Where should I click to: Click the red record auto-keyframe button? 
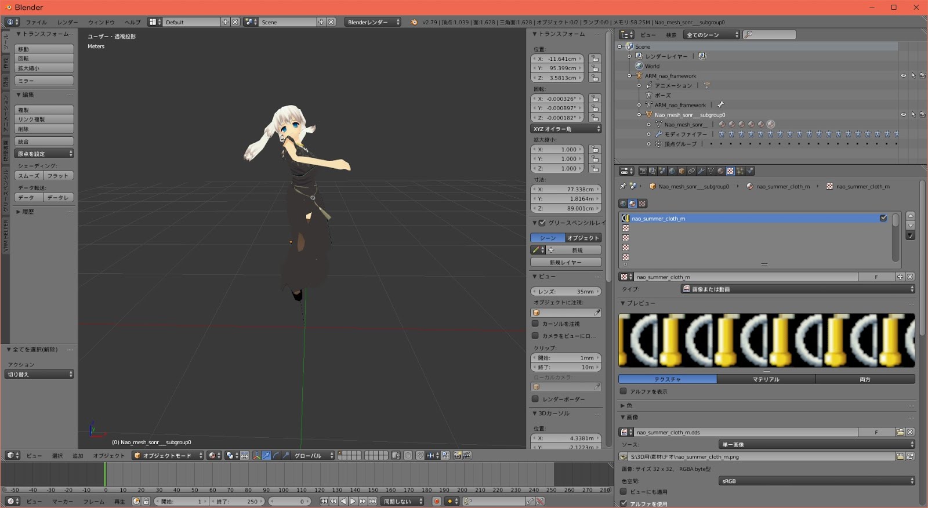[436, 502]
